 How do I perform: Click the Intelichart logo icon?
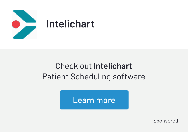[24, 24]
